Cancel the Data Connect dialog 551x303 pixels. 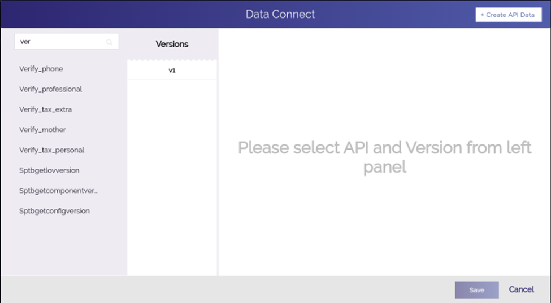(522, 289)
